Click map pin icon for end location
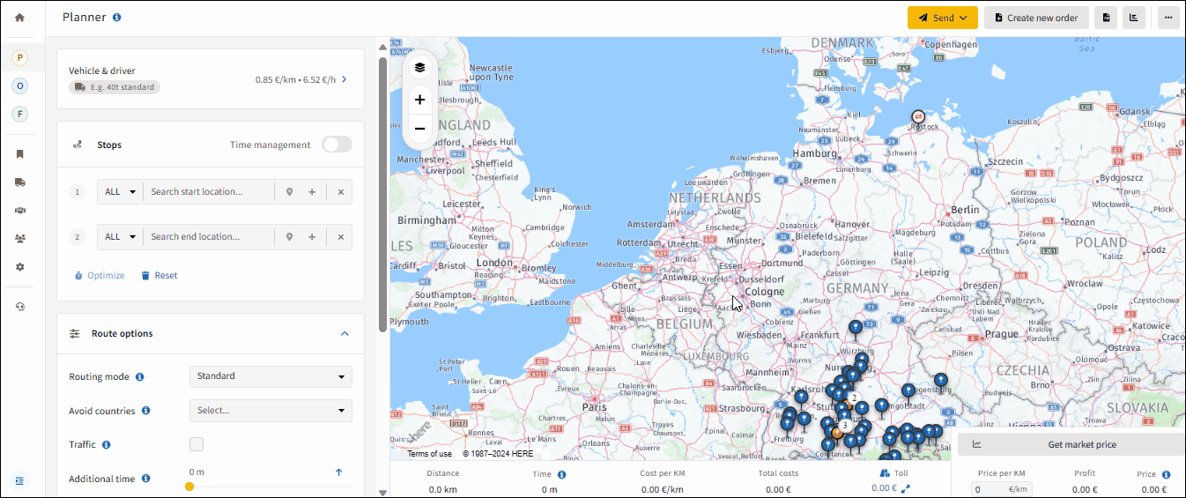Viewport: 1186px width, 498px height. click(x=289, y=237)
